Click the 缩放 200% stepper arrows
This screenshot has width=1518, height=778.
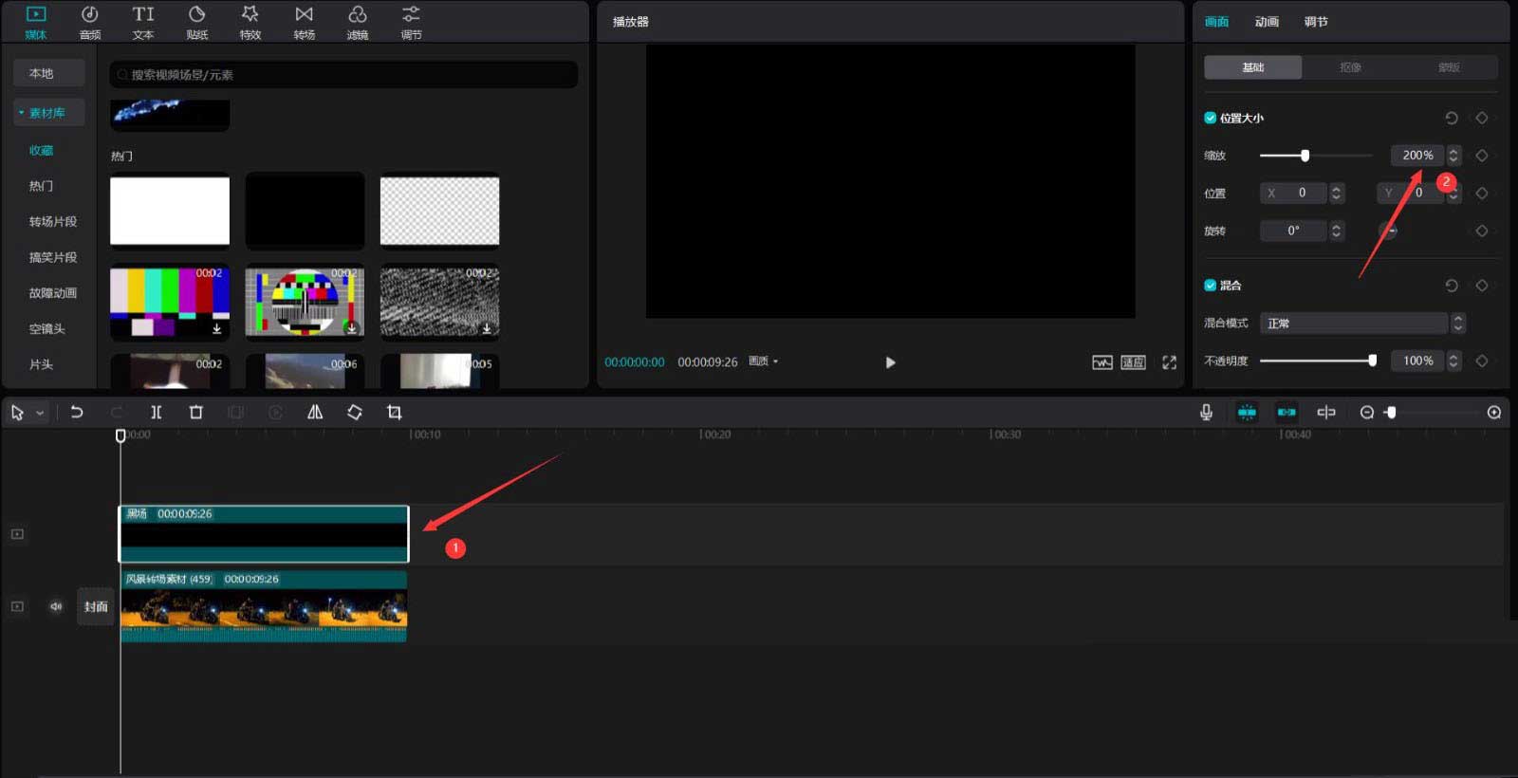[1453, 156]
